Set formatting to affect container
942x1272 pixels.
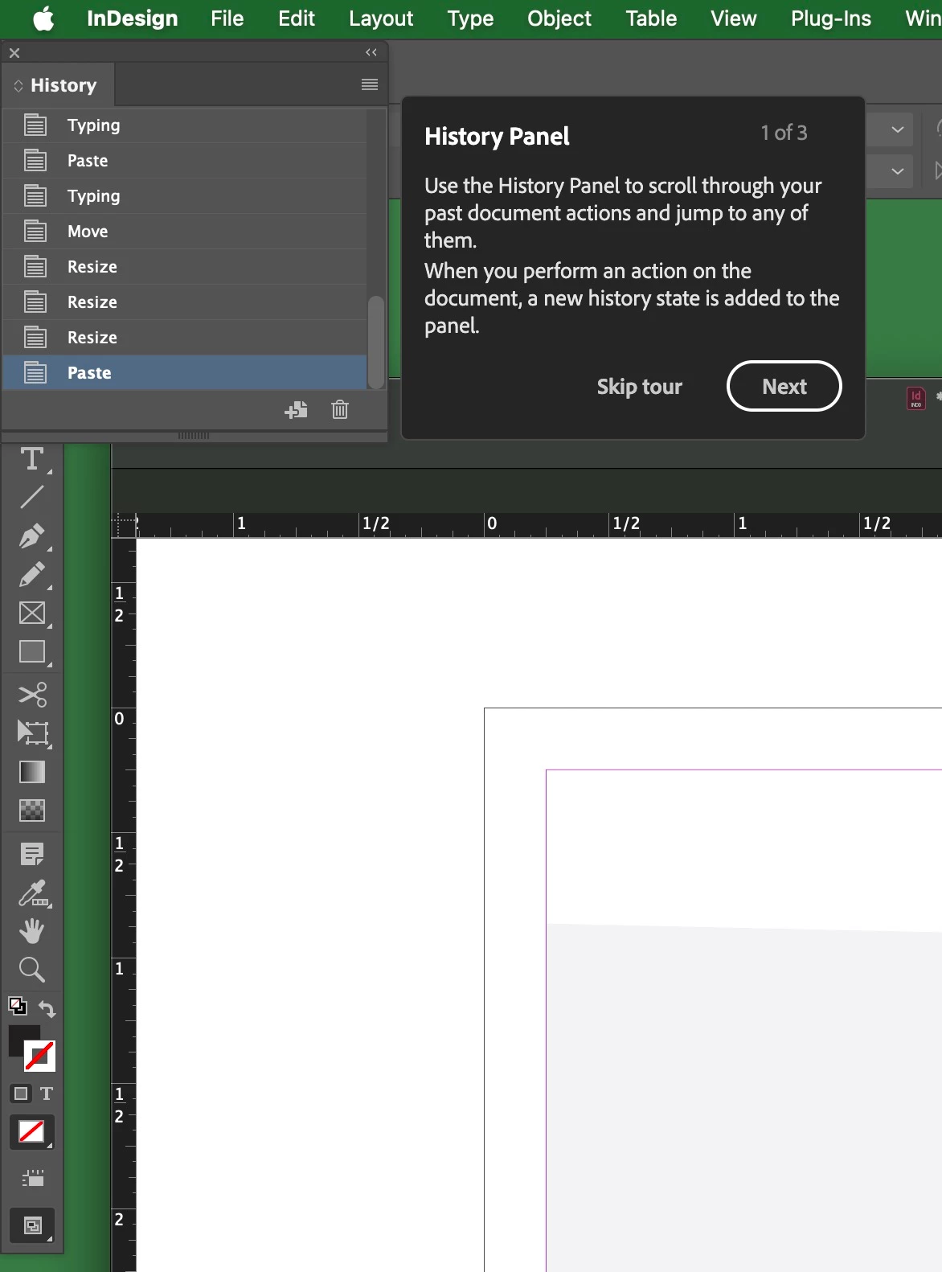[x=21, y=1094]
